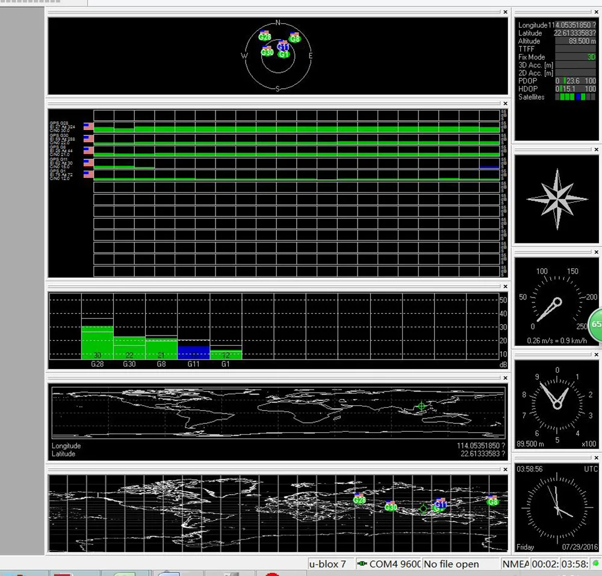Close the compass panel
Viewport: 602px width, 576px height.
pos(596,150)
